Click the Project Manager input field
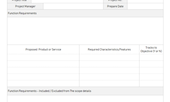The height and width of the screenshot is (102, 170). point(73,6)
